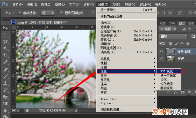Image resolution: width=196 pixels, height=118 pixels.
Task: Open the 文件 menu
Action: tap(18, 5)
